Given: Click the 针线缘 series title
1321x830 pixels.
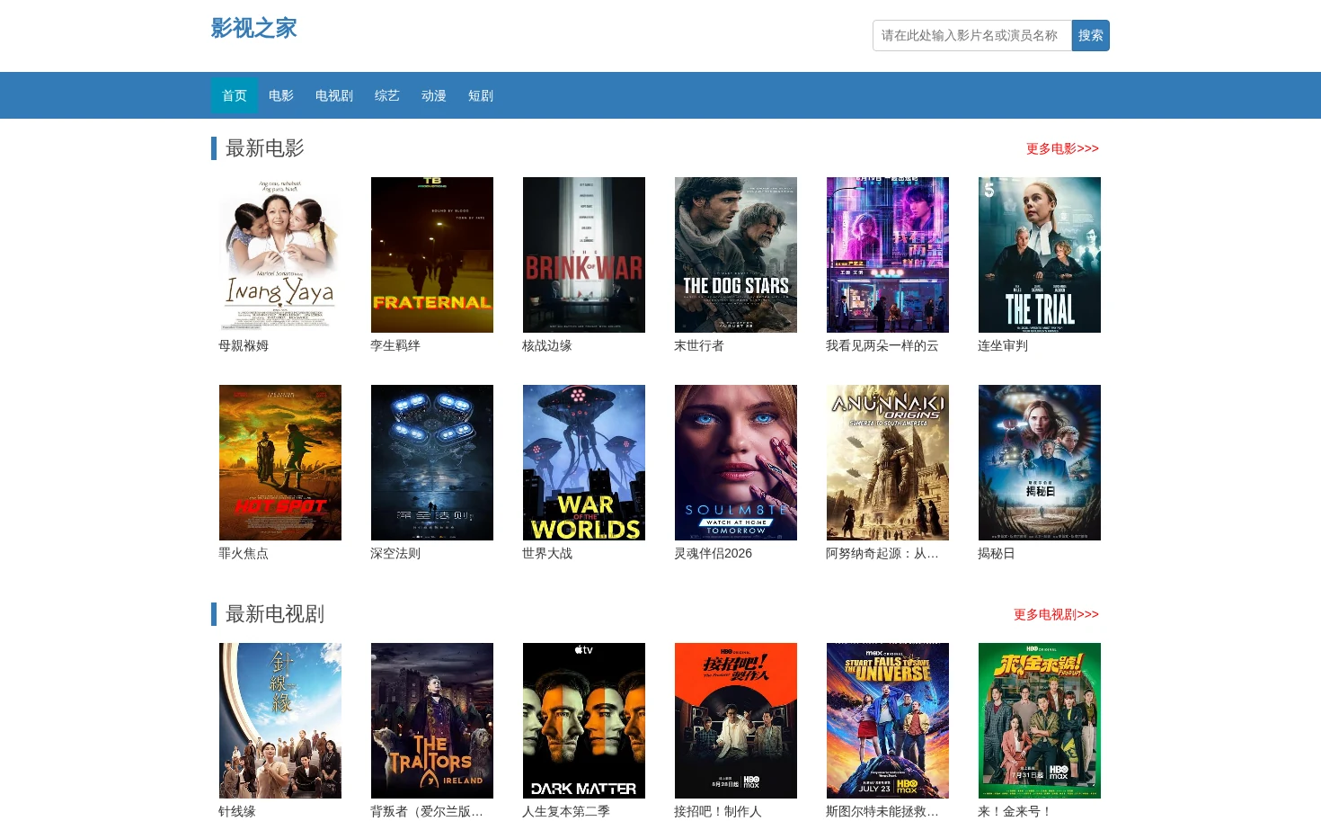Looking at the screenshot, I should coord(237,811).
